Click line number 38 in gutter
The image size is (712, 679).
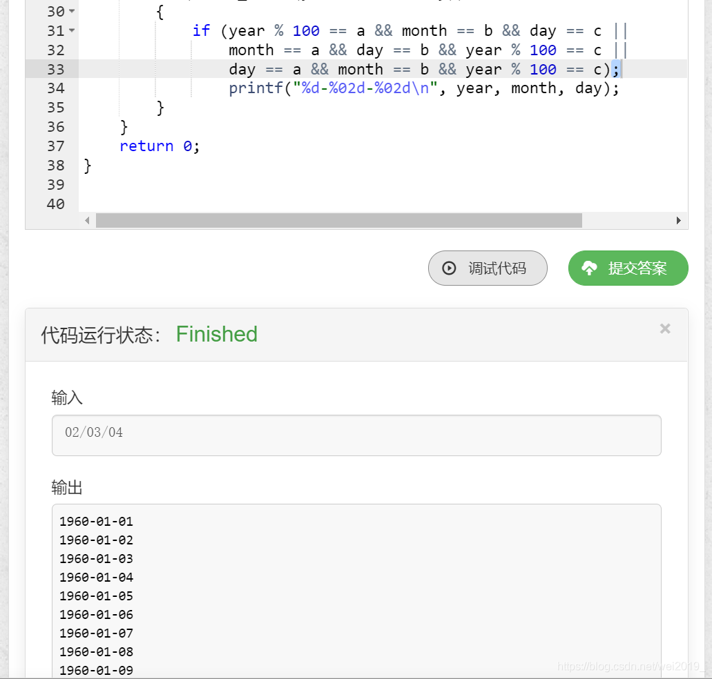coord(56,166)
